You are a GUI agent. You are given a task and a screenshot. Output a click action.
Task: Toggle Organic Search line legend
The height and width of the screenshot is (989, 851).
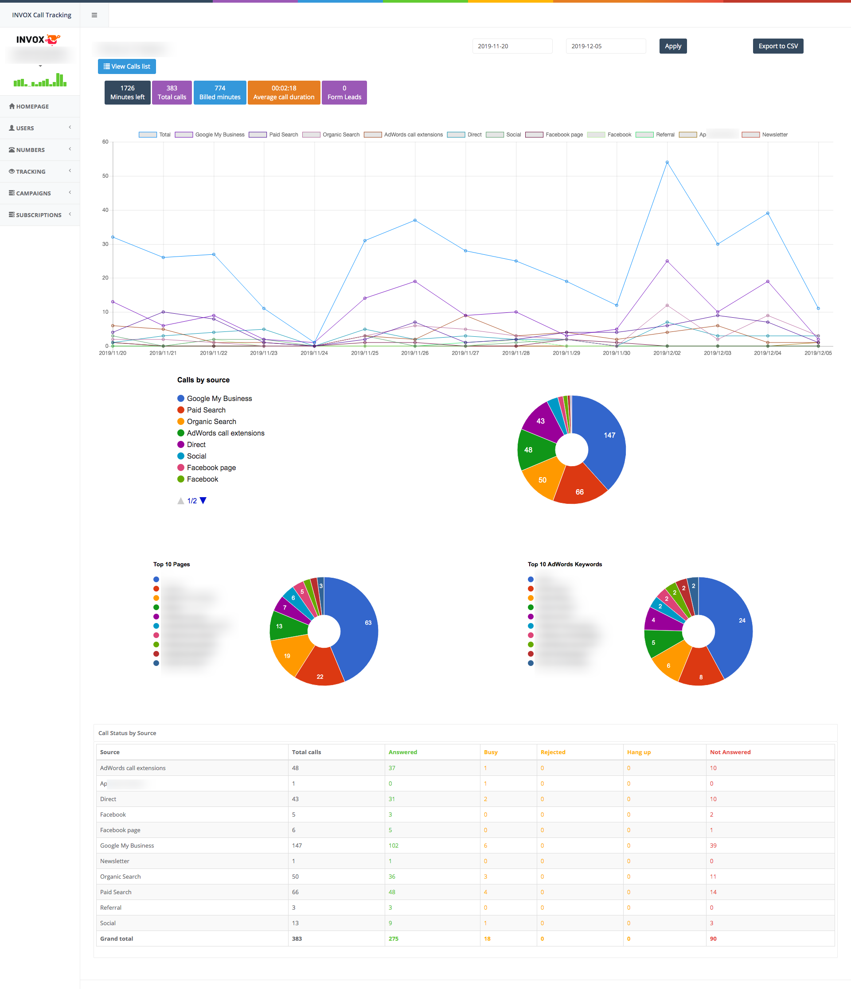click(331, 135)
